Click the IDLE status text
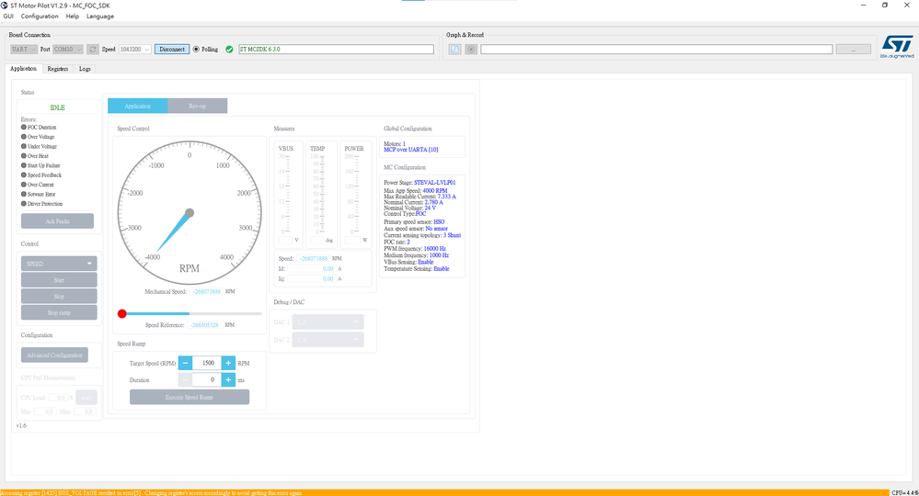This screenshot has height=496, width=919. [57, 107]
